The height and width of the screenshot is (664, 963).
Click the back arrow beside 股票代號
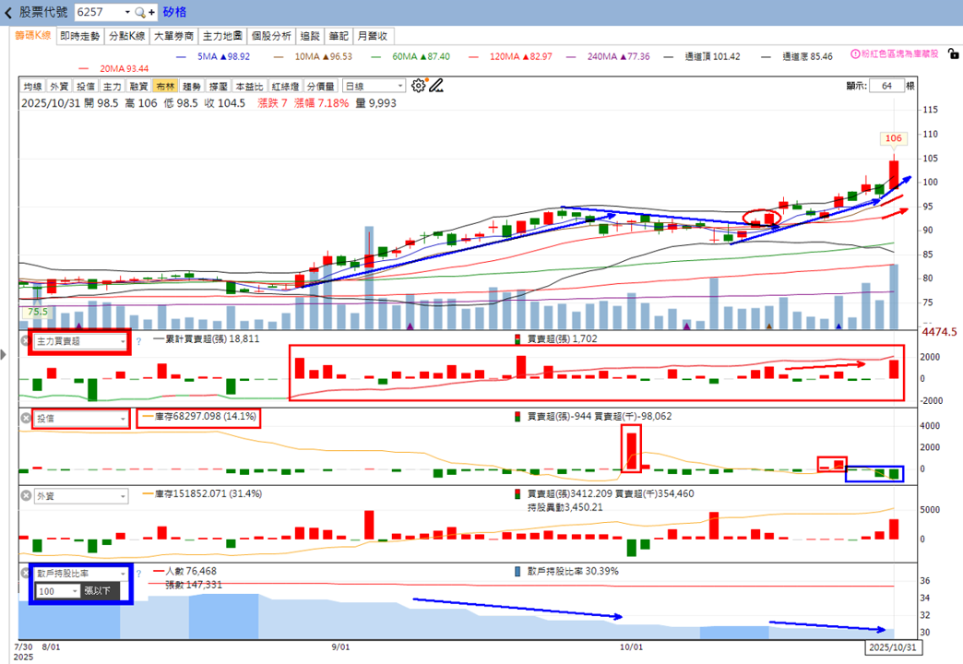click(x=8, y=12)
